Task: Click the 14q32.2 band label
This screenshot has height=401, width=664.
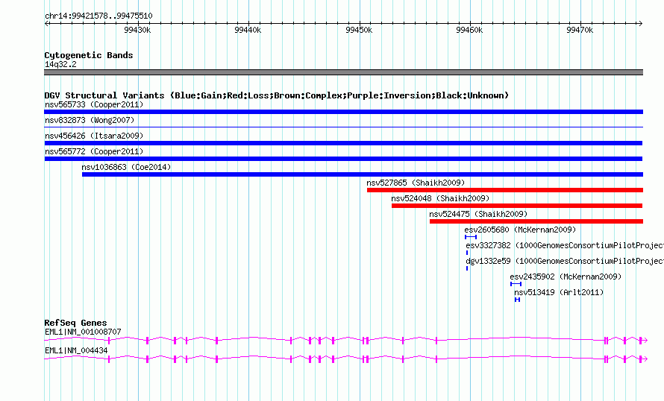Action: [x=60, y=64]
